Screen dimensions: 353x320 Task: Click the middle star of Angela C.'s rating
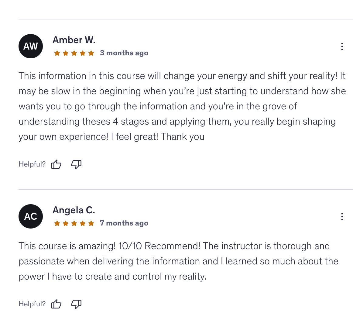click(74, 224)
